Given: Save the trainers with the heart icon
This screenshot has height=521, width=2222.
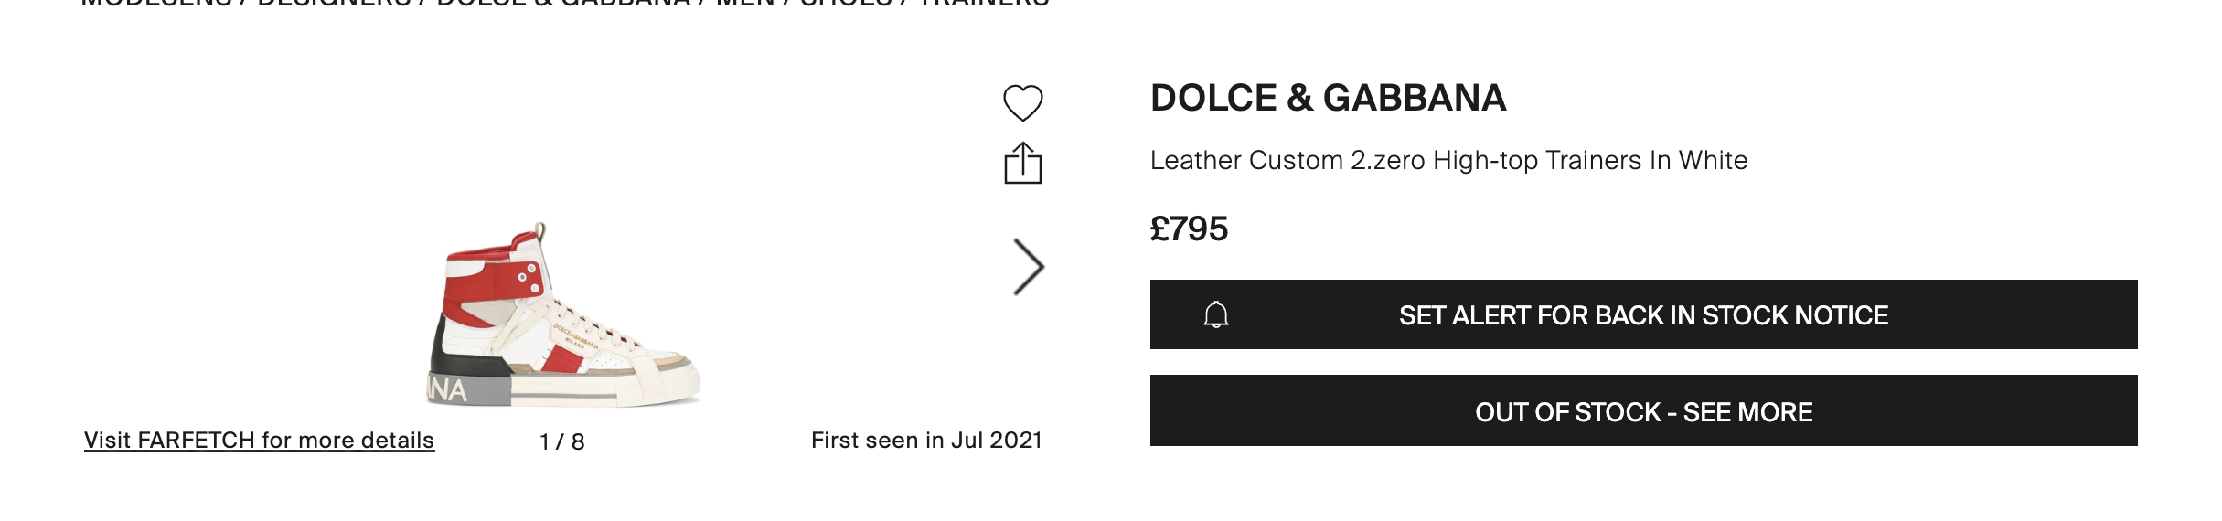Looking at the screenshot, I should [x=1022, y=102].
